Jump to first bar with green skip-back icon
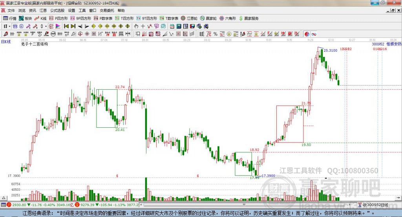Screen dimensions: 402x217 (66, 26)
